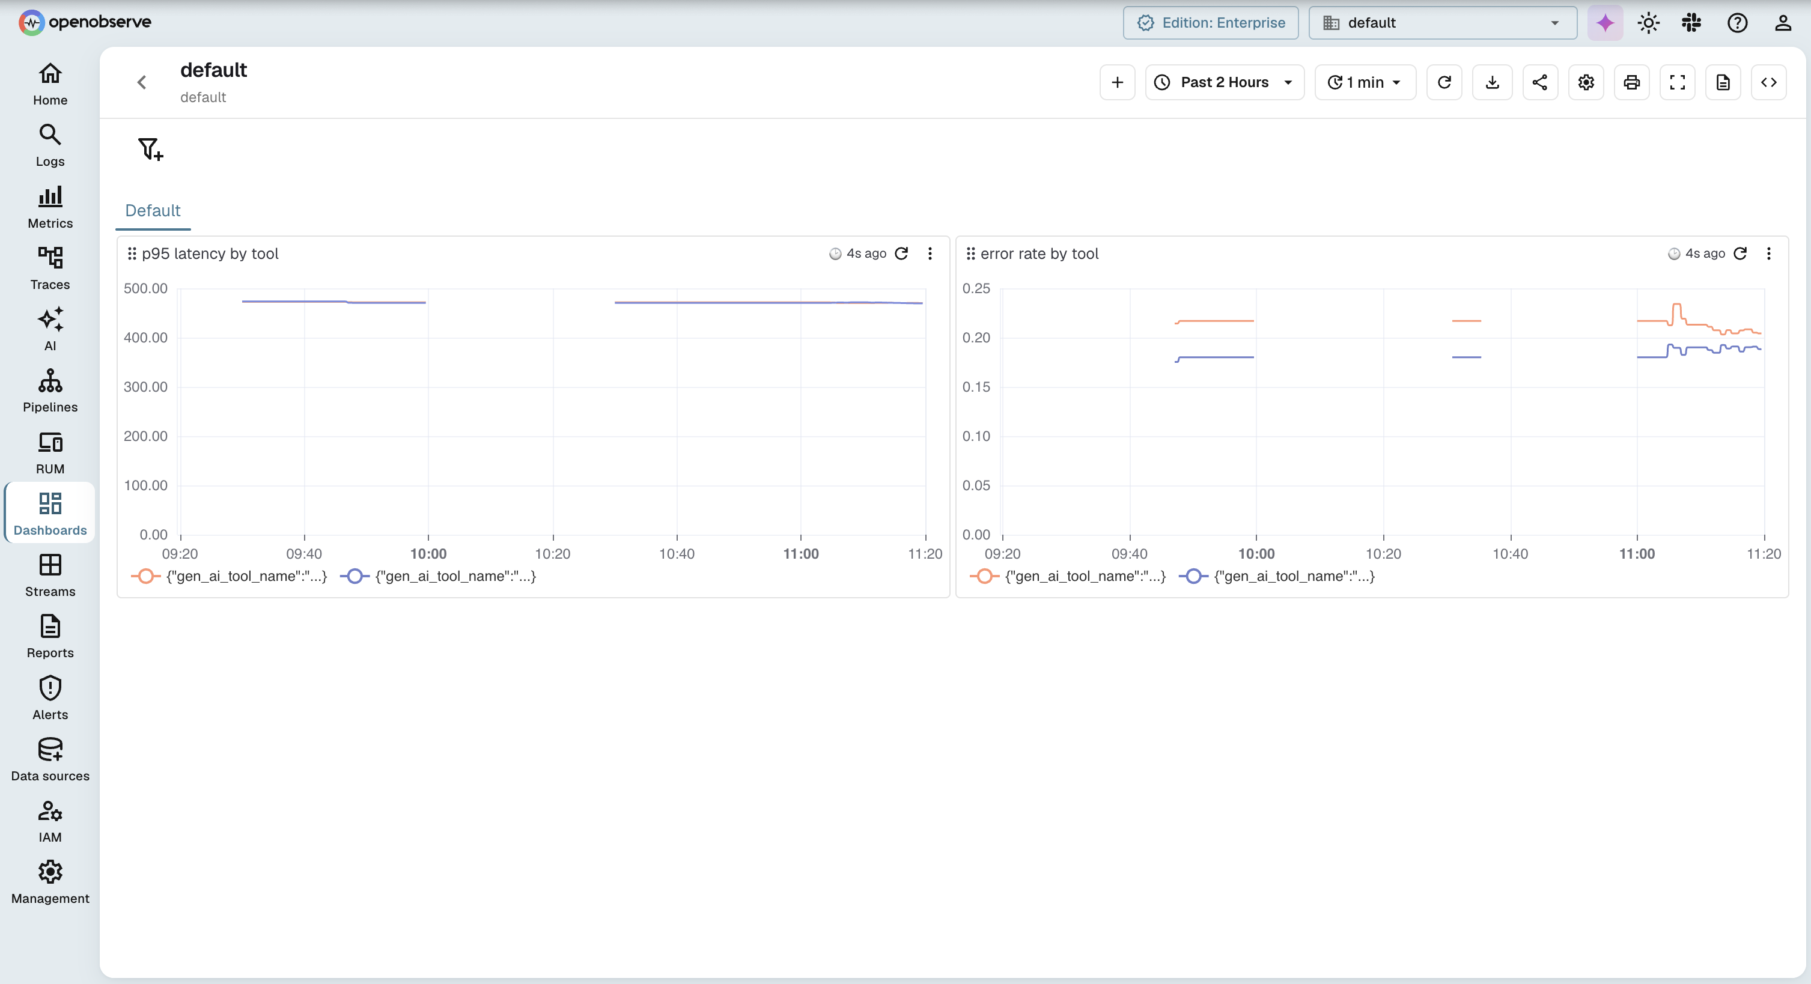Open scheduled reports document icon
Screen dimensions: 1811x984
pyautogui.click(x=1723, y=82)
